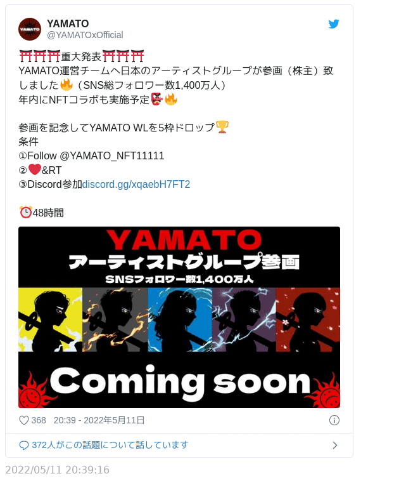Open 372人がこの話題について話しています conversation link
The height and width of the screenshot is (483, 418).
tap(110, 445)
